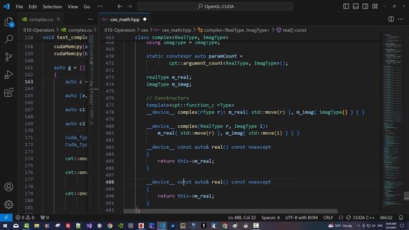Click sticky header 'class complex<RealType, ImagType>'

181,37
